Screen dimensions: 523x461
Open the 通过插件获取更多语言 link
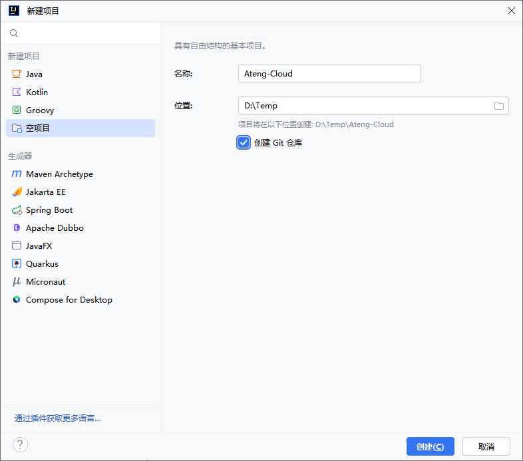tap(58, 418)
